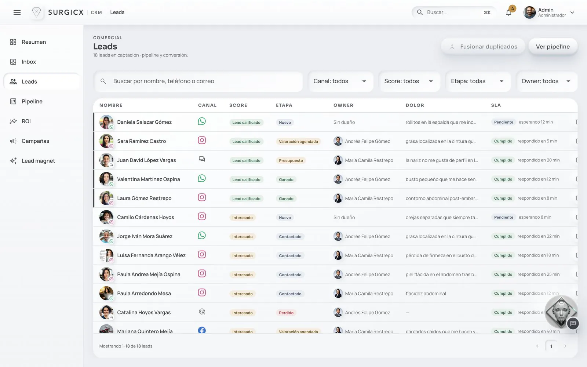This screenshot has height=367, width=587.
Task: Click the Instagram icon in Sara Ramírez Castro's row
Action: pyautogui.click(x=202, y=141)
